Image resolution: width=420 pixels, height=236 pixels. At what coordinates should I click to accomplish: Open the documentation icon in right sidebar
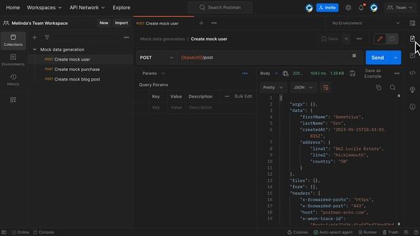[412, 39]
